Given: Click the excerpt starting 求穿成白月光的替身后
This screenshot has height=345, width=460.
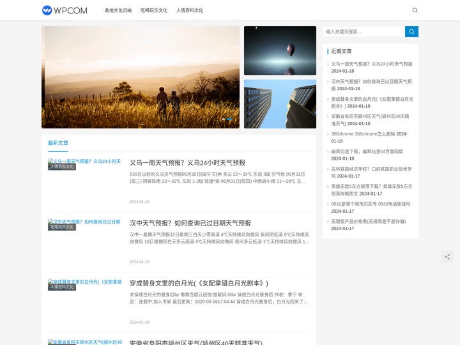Looking at the screenshot, I should coord(218,298).
